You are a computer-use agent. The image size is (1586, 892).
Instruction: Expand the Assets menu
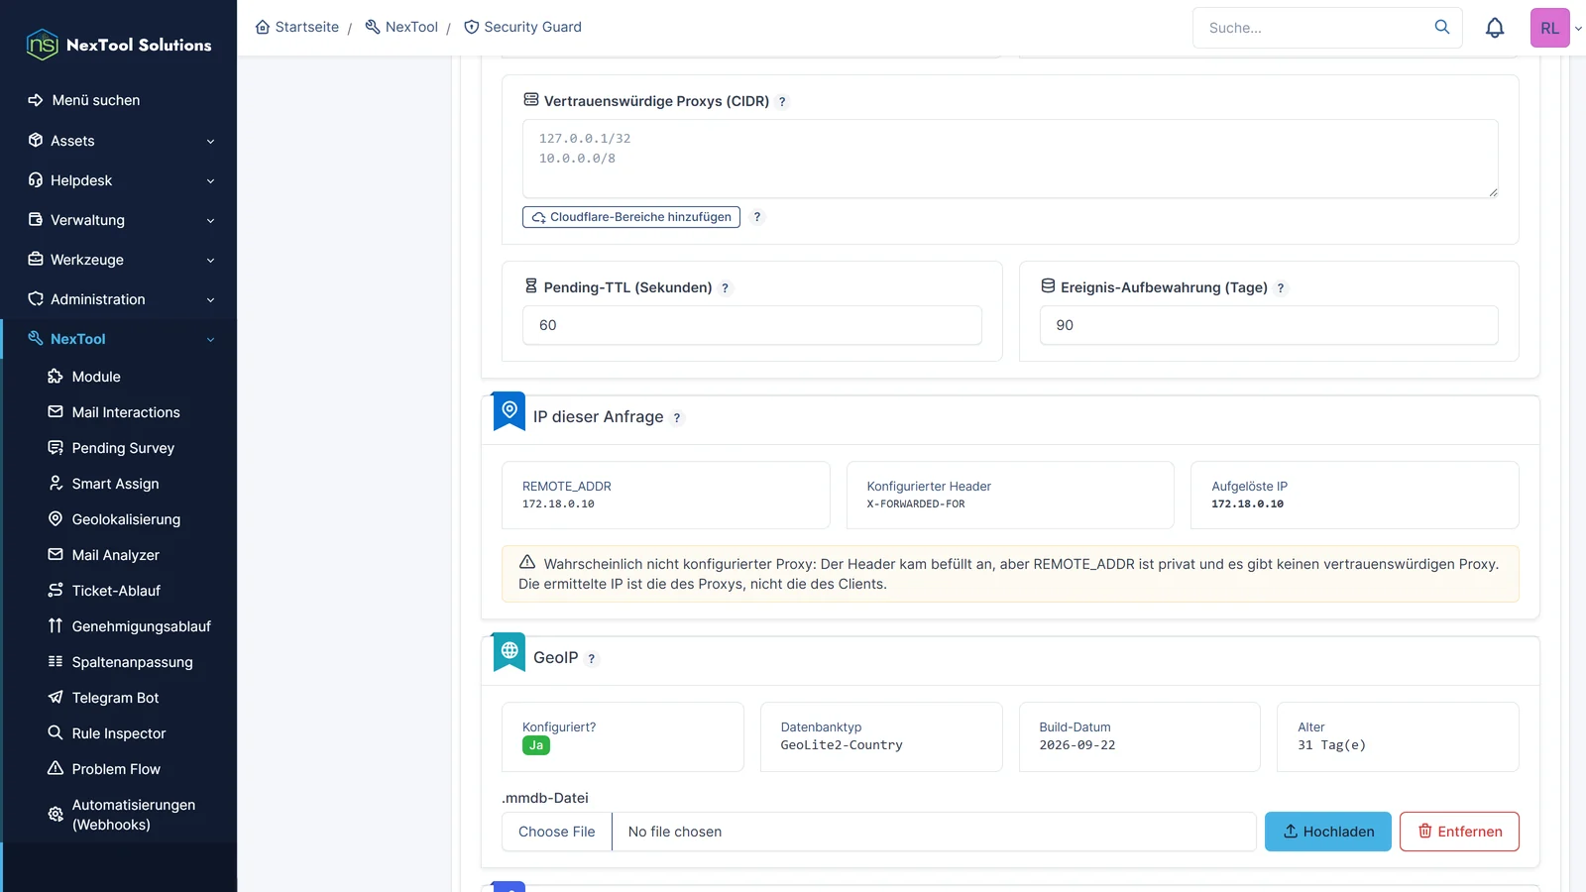point(121,141)
